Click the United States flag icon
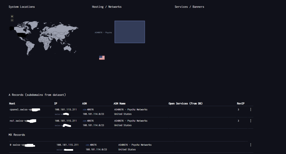Screen dimensions: 286x154 pyautogui.click(x=102, y=58)
